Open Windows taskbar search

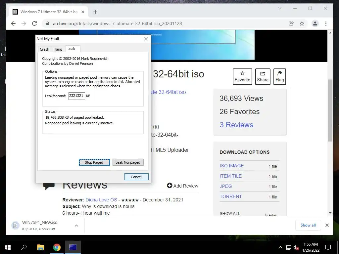pyautogui.click(x=24, y=247)
